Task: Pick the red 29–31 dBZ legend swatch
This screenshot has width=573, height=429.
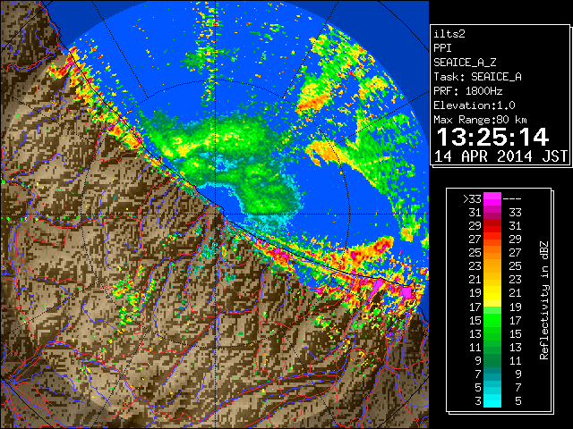Action: point(492,226)
